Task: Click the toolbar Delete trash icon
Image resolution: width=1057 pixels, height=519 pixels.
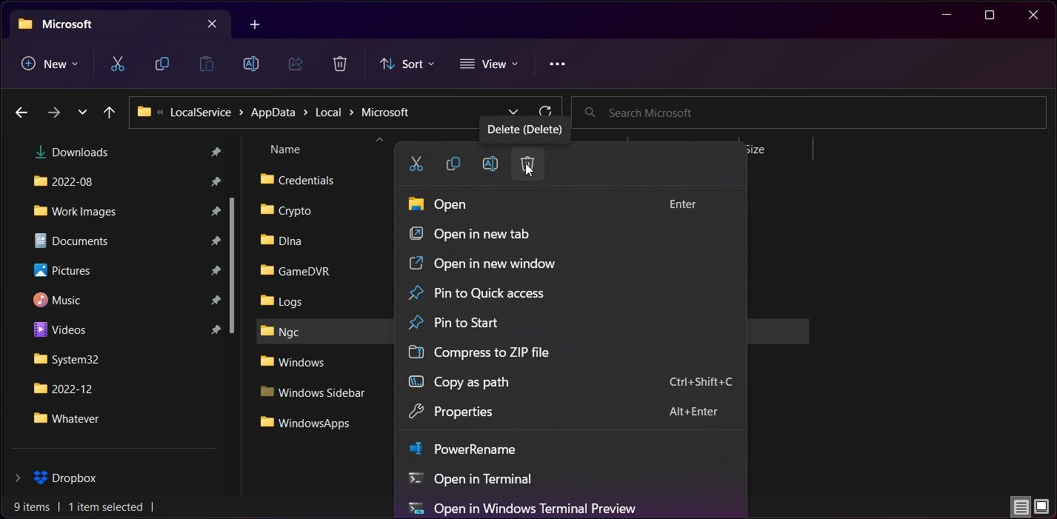Action: (340, 64)
